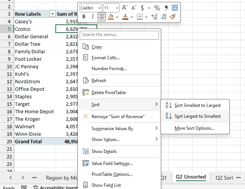
Task: Click the borders icon in mini toolbar
Action: pos(140,16)
